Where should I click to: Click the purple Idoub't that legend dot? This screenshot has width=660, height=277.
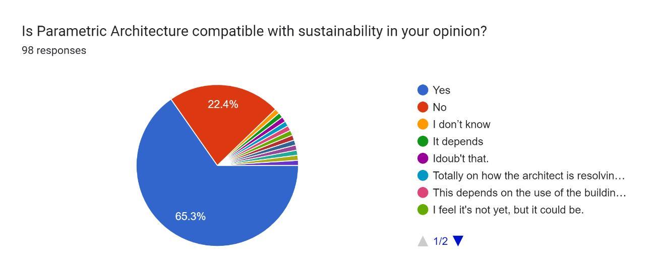click(x=423, y=158)
